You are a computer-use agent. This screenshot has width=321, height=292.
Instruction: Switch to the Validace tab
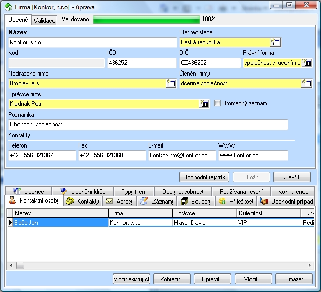(x=44, y=20)
